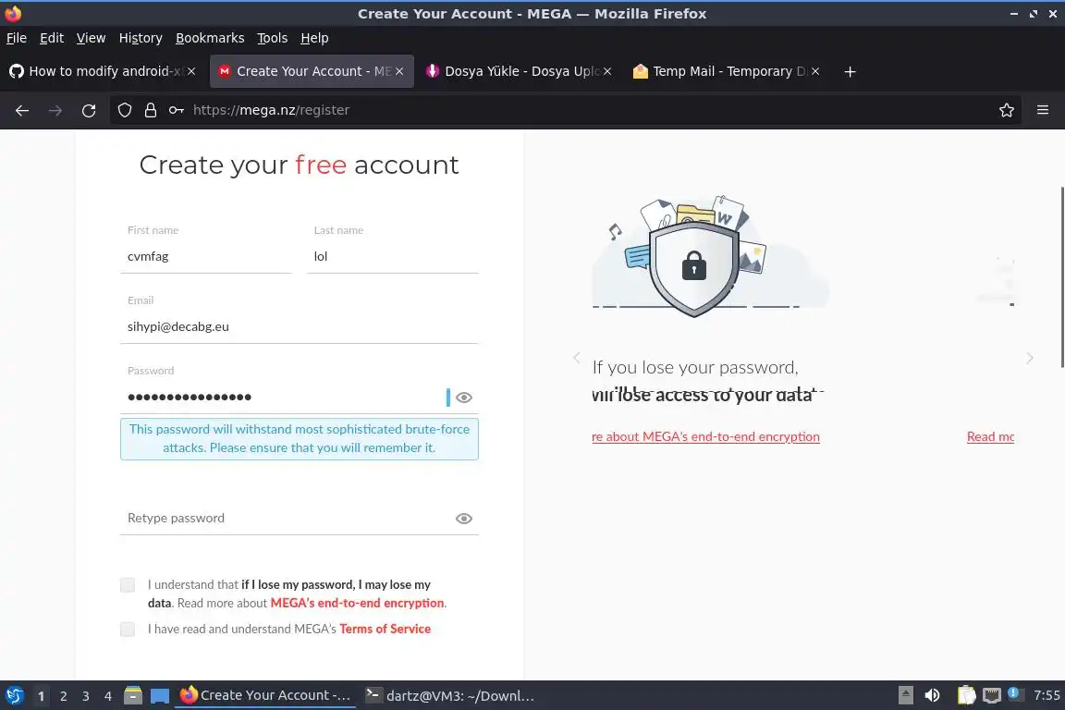Image resolution: width=1065 pixels, height=710 pixels.
Task: Reveal the Retype password field text
Action: tap(464, 519)
